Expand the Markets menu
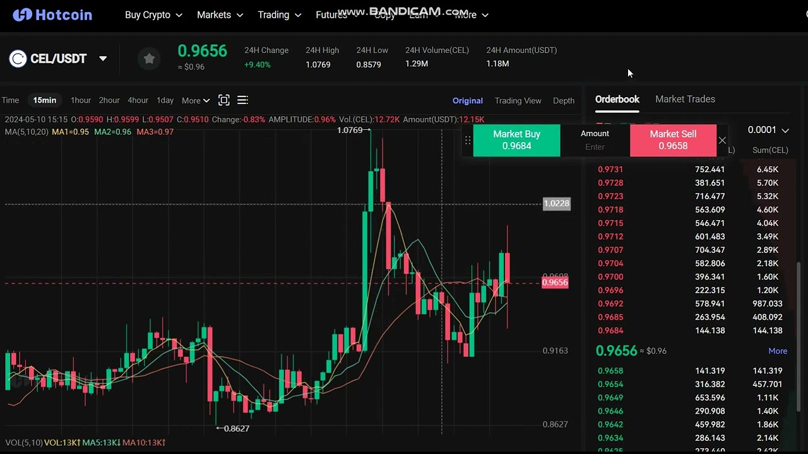 click(220, 15)
